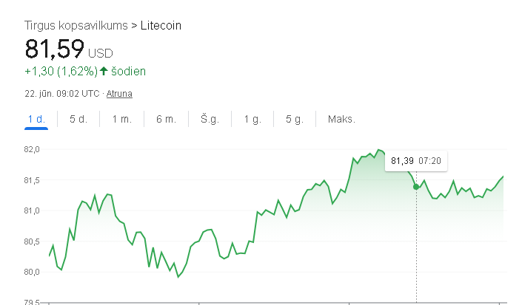Click the Litecoin breadcrumb title
The height and width of the screenshot is (305, 522).
point(161,26)
